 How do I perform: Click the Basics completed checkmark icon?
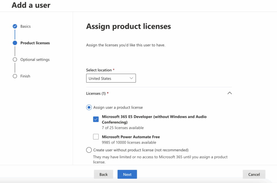[15, 26]
